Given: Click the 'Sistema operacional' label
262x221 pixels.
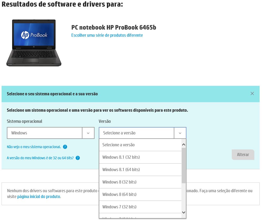Looking at the screenshot, I should tap(24, 121).
